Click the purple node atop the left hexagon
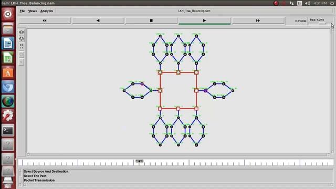This screenshot has width=336, height=189. click(x=142, y=84)
